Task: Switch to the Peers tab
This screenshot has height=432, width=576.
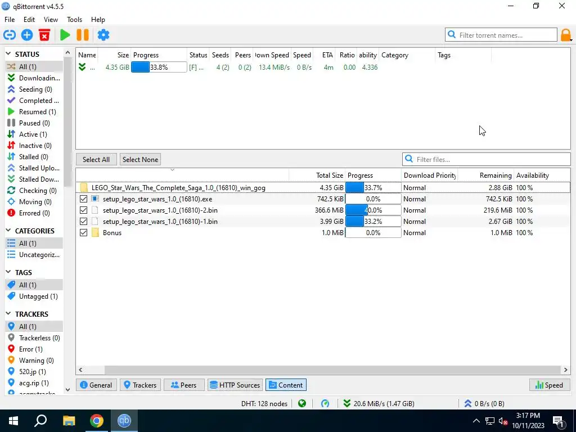Action: tap(184, 385)
